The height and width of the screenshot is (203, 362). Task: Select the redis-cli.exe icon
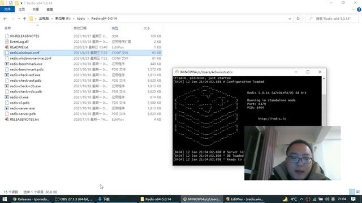7,97
